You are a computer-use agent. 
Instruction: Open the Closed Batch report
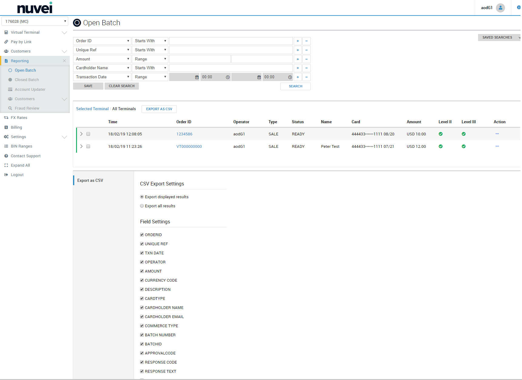tap(27, 80)
